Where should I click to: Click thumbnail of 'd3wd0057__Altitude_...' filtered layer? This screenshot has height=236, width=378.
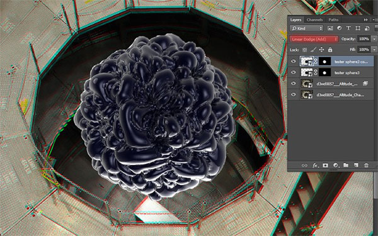(x=307, y=83)
